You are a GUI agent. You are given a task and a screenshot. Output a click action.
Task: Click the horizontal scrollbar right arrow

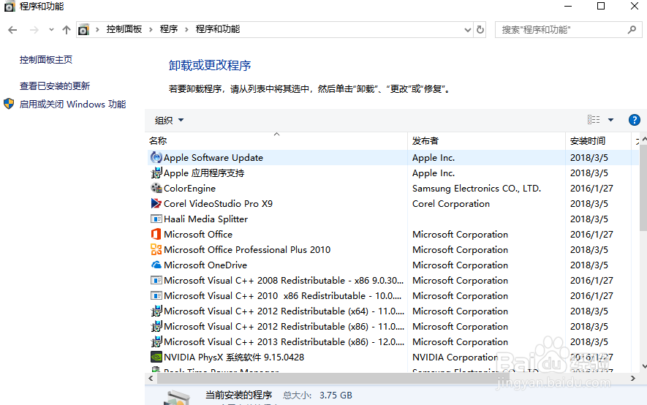tap(633, 378)
